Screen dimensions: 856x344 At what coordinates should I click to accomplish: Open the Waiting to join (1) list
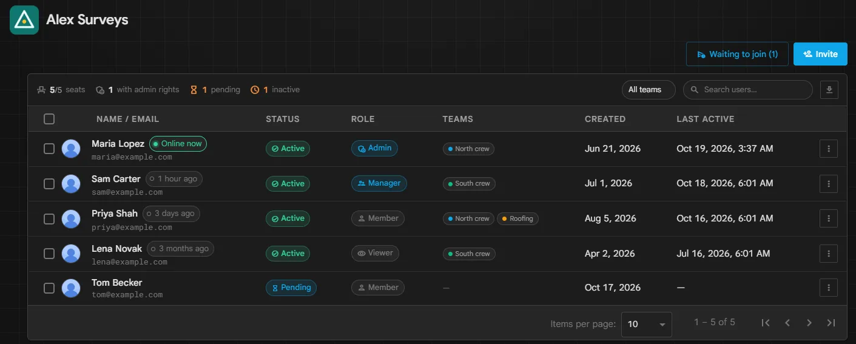[x=737, y=54]
